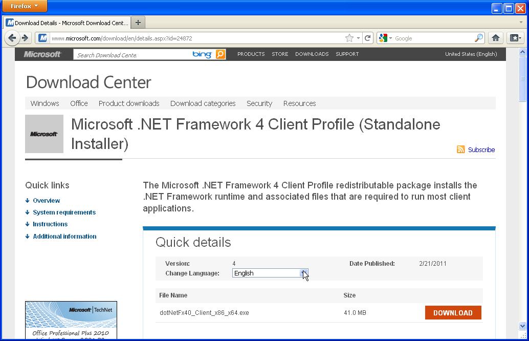Click the Home icon in the browser toolbar
This screenshot has height=341, width=529.
(495, 37)
